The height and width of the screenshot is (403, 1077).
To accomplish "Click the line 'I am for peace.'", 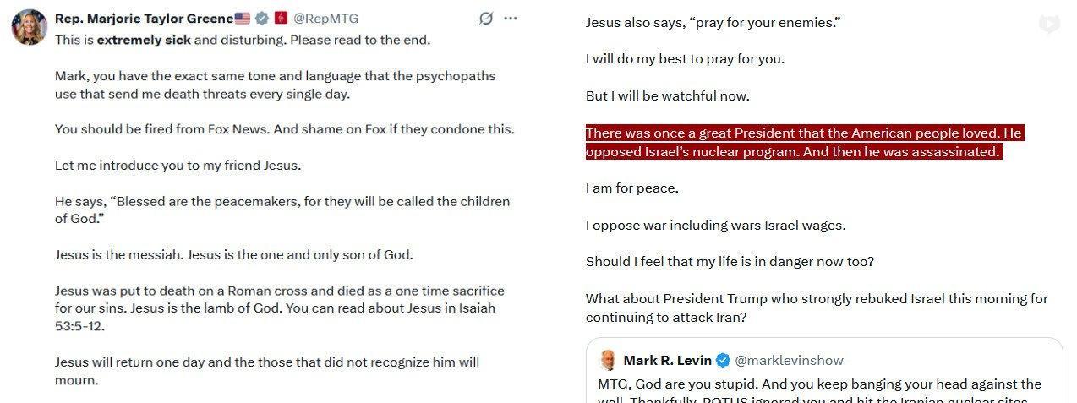I will pos(632,188).
